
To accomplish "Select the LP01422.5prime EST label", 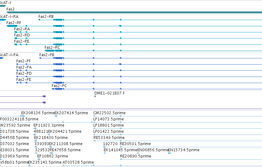I will [x=108, y=132].
